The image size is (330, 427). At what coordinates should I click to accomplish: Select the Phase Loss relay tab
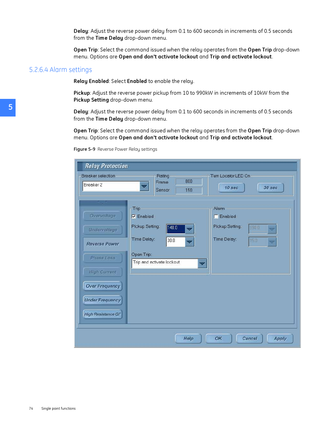click(x=103, y=258)
